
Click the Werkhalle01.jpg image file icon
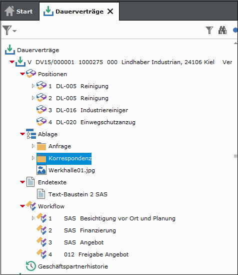tap(41, 170)
